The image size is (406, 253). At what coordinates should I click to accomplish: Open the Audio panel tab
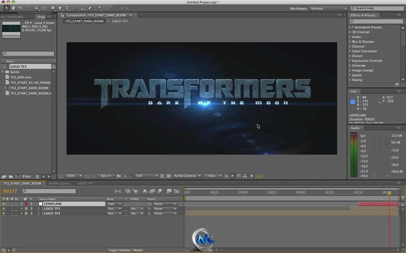pyautogui.click(x=355, y=128)
